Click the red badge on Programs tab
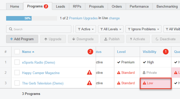The height and width of the screenshot is (99, 180). pos(46,6)
